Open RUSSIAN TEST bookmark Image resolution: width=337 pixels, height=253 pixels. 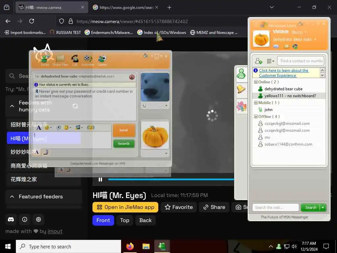click(x=65, y=33)
